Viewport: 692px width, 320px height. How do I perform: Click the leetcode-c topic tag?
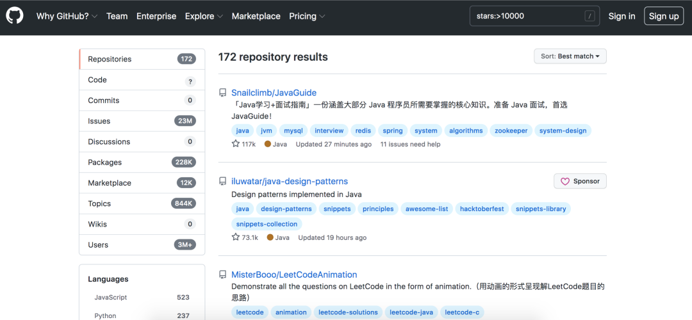(462, 312)
